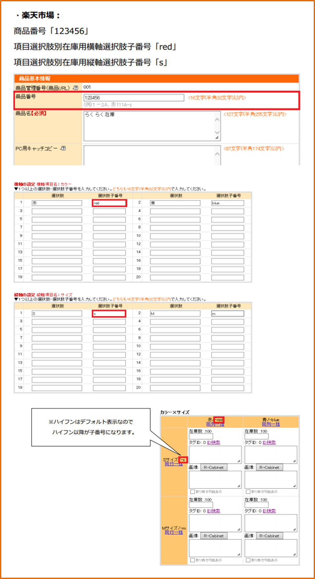Click the vertical-axis 選択肢 field containing S
This screenshot has width=315, height=579.
click(x=57, y=314)
